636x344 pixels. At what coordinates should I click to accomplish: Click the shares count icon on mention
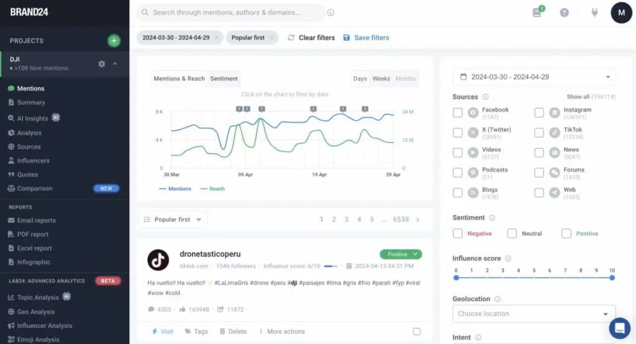click(x=220, y=309)
